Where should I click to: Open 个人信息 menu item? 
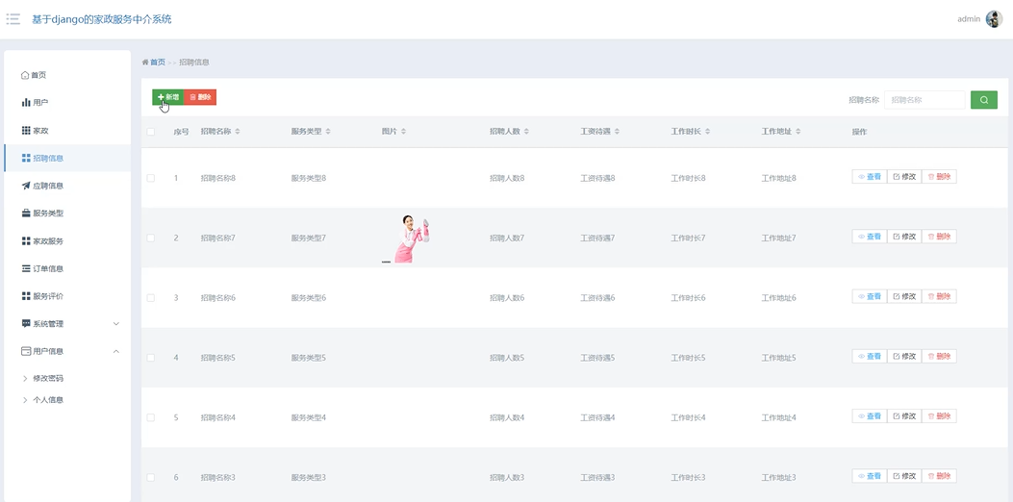(x=48, y=400)
